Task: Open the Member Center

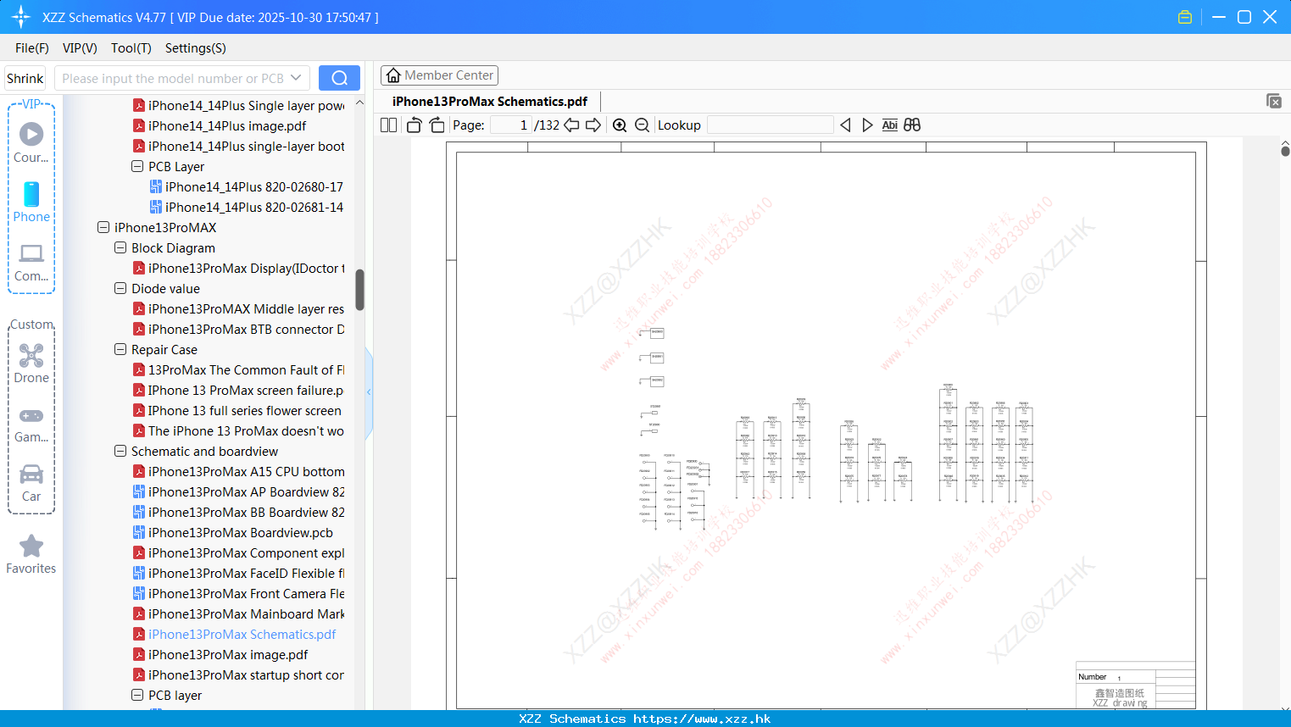Action: pos(439,75)
